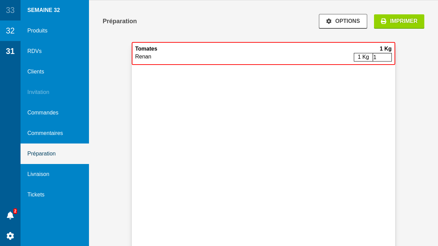Click the red notification badge
The width and height of the screenshot is (438, 246).
pyautogui.click(x=15, y=211)
